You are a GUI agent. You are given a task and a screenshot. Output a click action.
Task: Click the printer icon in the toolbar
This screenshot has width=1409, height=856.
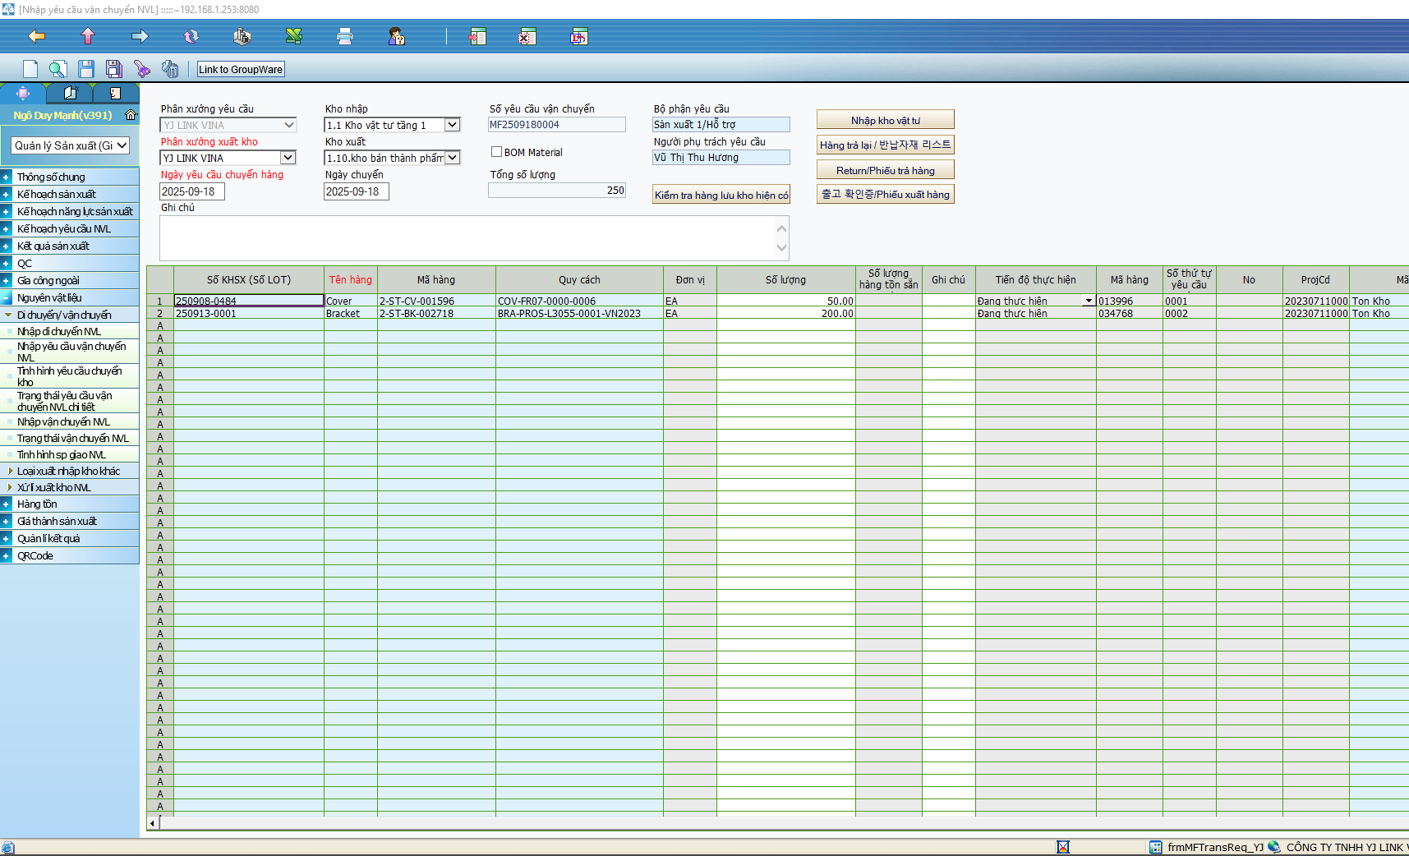[x=345, y=36]
